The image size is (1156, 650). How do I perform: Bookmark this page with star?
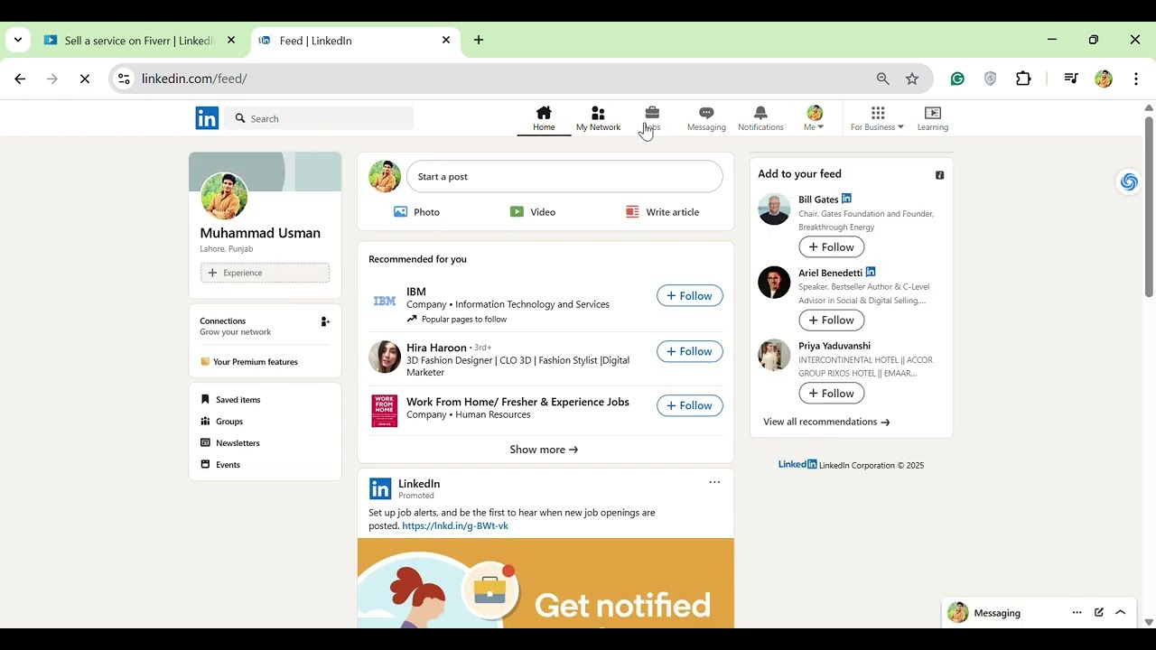coord(912,79)
